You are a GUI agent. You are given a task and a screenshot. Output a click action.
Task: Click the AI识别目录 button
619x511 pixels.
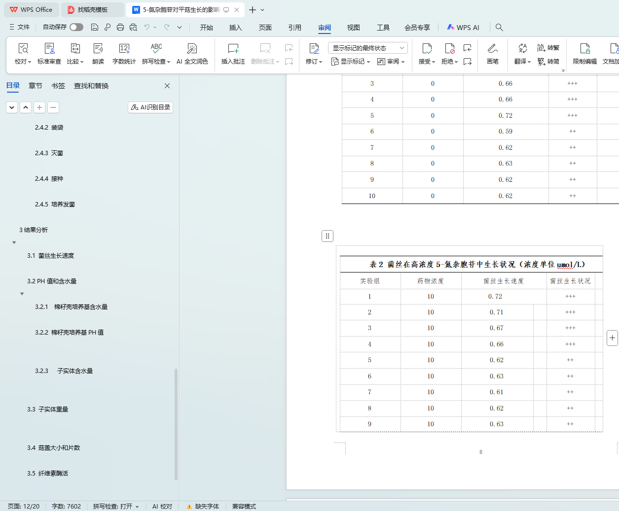[150, 107]
